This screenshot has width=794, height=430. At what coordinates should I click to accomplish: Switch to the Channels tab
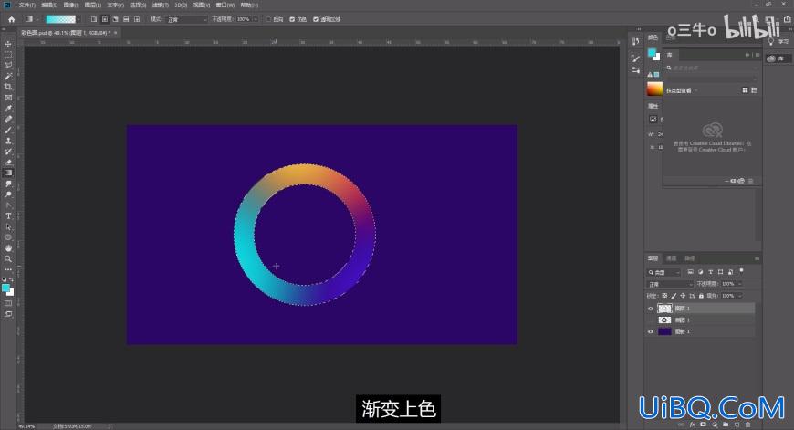click(671, 258)
